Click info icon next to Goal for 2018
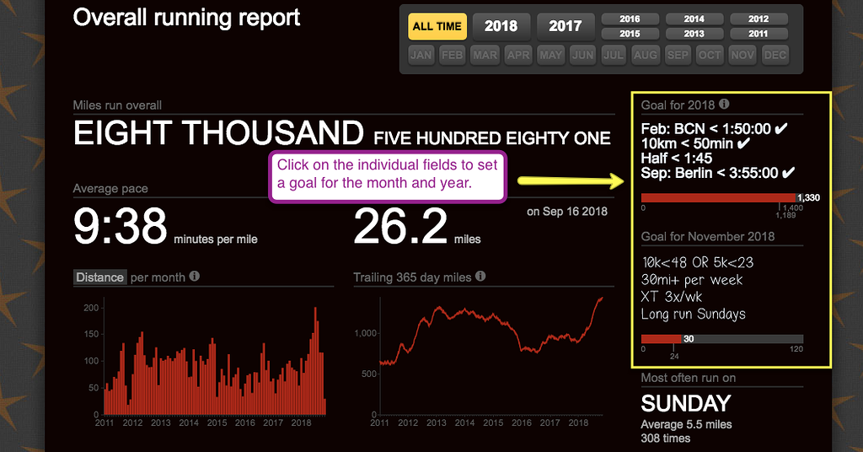Screen dimensions: 863x452 [724, 105]
